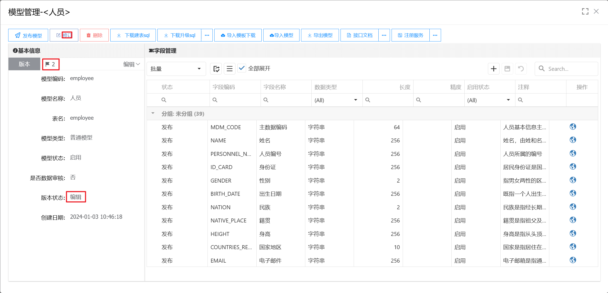608x293 pixels.
Task: Click the column chooser list icon
Action: click(x=229, y=69)
